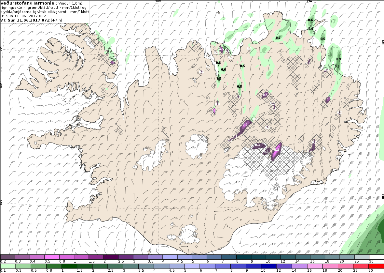Click the 1.2 precipitation value on the map
This screenshot has height=273, width=384.
point(219,78)
